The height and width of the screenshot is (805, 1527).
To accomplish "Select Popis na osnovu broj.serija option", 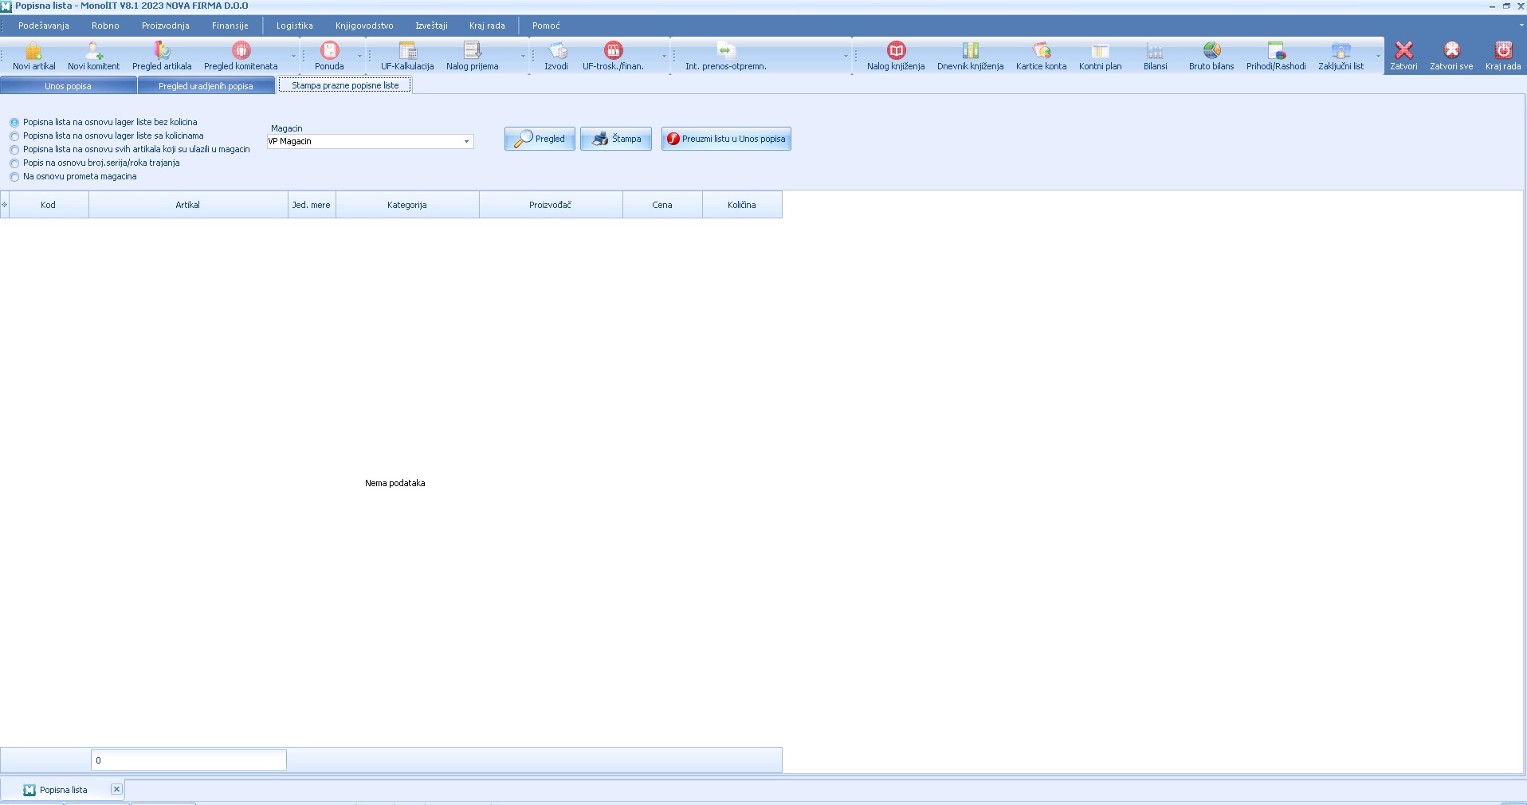I will click(14, 163).
